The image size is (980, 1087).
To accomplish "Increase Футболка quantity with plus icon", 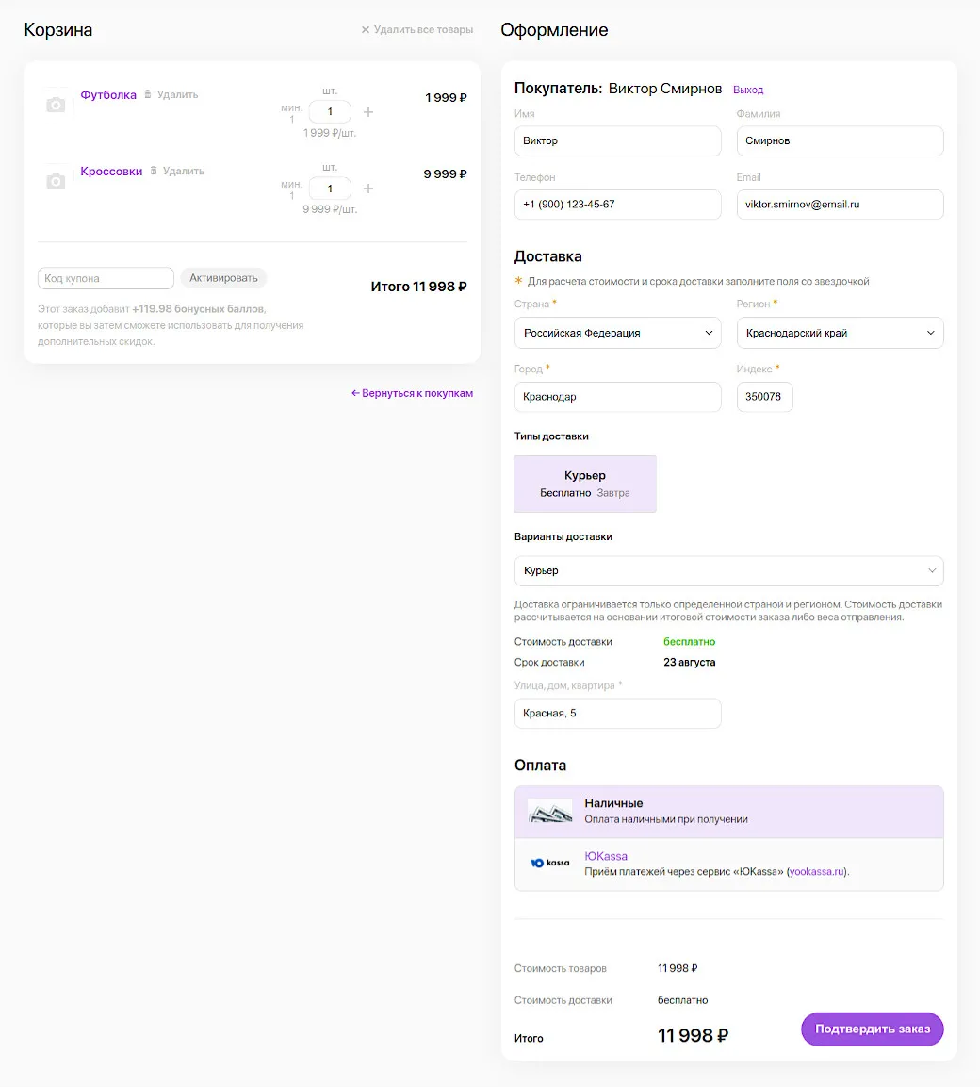I will point(368,112).
